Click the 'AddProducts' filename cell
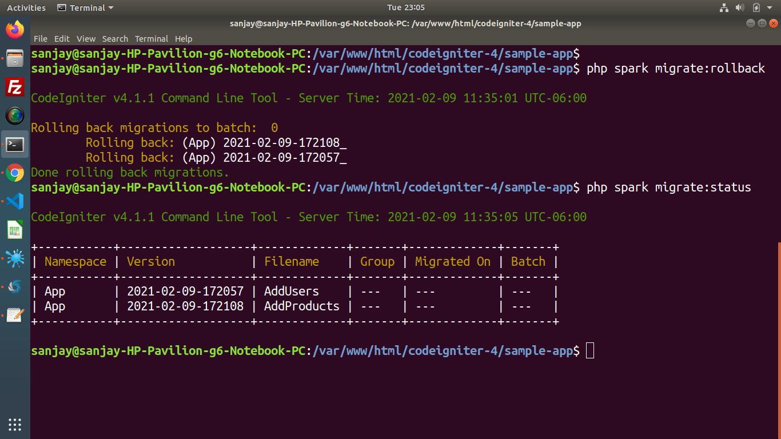 point(302,306)
